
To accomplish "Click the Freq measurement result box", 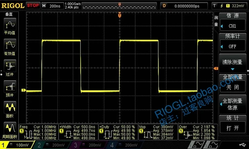I will (x=38, y=132).
